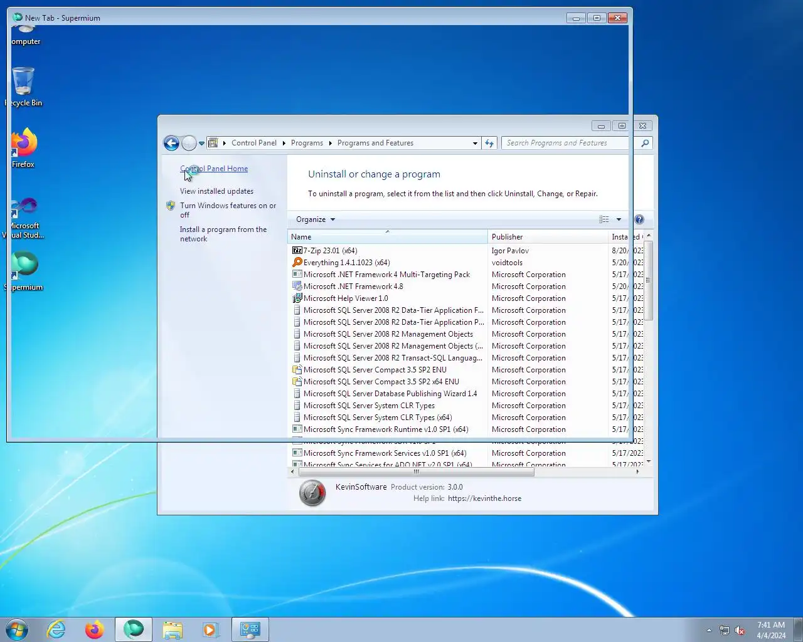Click the scroll down arrow of list
This screenshot has height=642, width=803.
tap(649, 461)
